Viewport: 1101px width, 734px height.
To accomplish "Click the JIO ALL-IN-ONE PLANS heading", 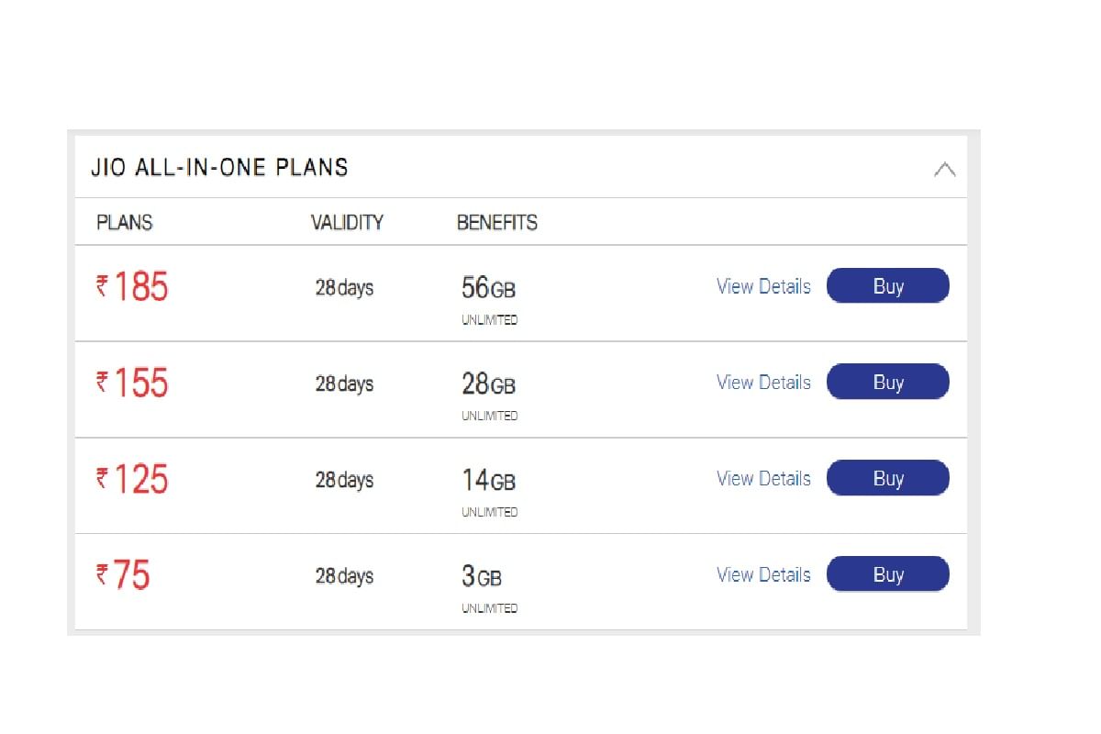I will pyautogui.click(x=220, y=168).
